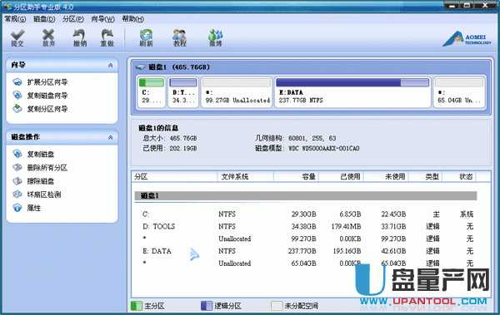Image resolution: width=500 pixels, height=315 pixels.
Task: Click the 撤销 (Undo) toolbar icon
Action: click(80, 38)
